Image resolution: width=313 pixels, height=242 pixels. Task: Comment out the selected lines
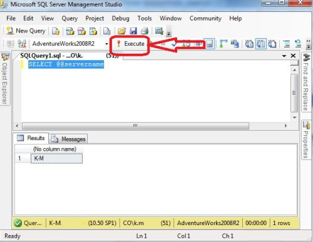287,44
